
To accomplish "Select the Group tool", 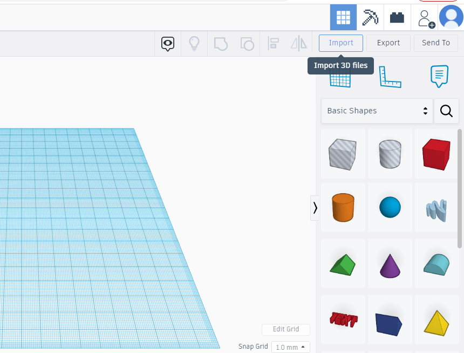I will (x=220, y=43).
